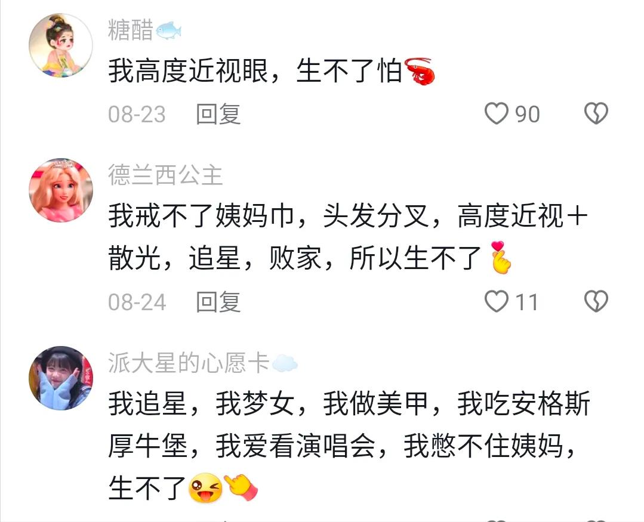This screenshot has width=644, height=522.
Task: Open 派大星的心愿卡's profile avatar
Action: point(61,378)
